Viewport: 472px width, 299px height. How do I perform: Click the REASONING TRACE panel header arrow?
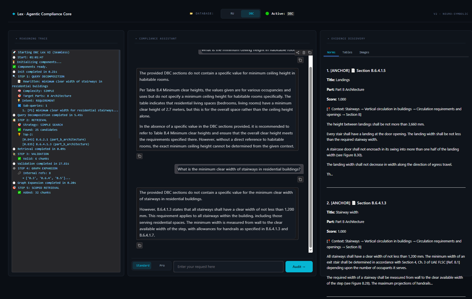(17, 39)
